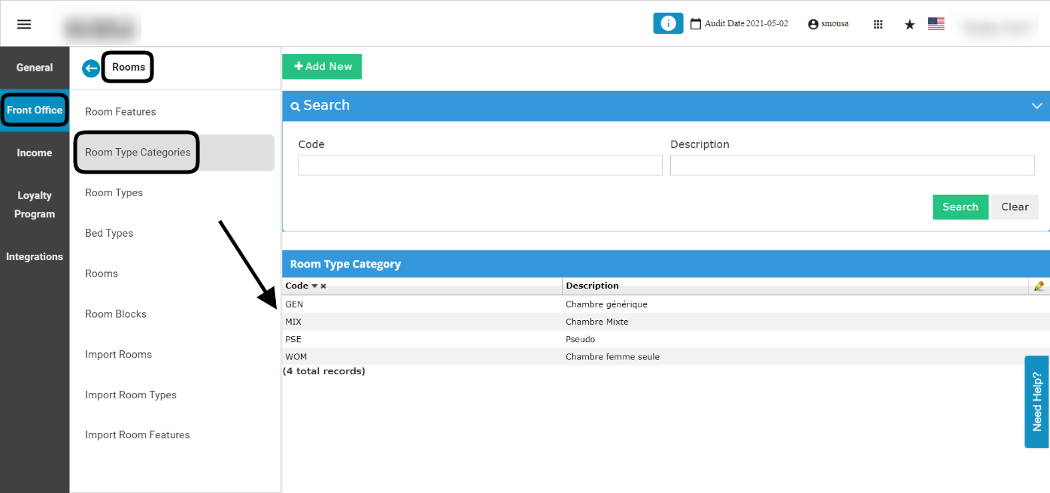Image resolution: width=1050 pixels, height=493 pixels.
Task: Change language using the US flag
Action: click(x=936, y=24)
